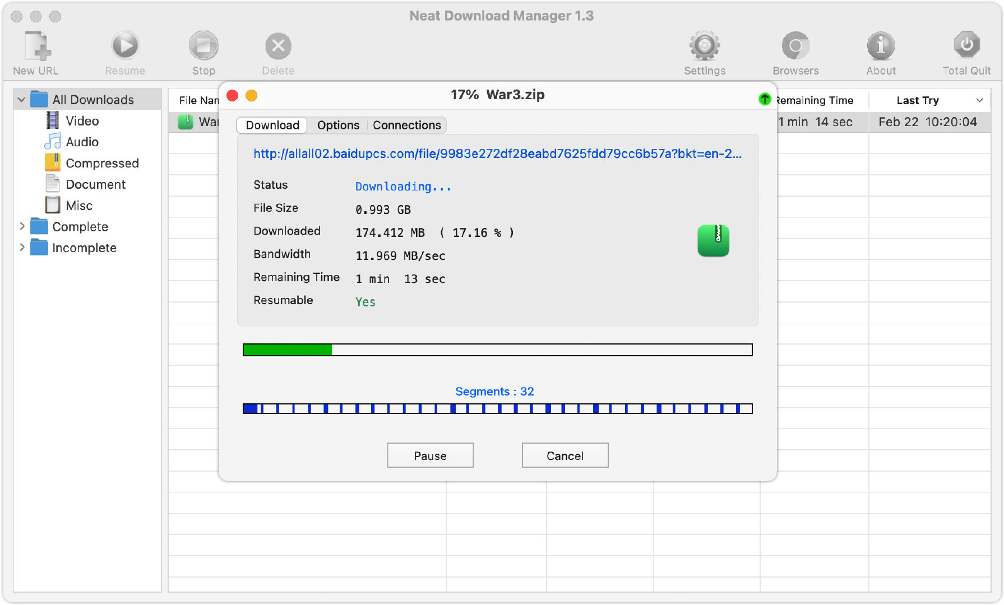Click the File Name column header
This screenshot has height=605, width=1004.
199,100
